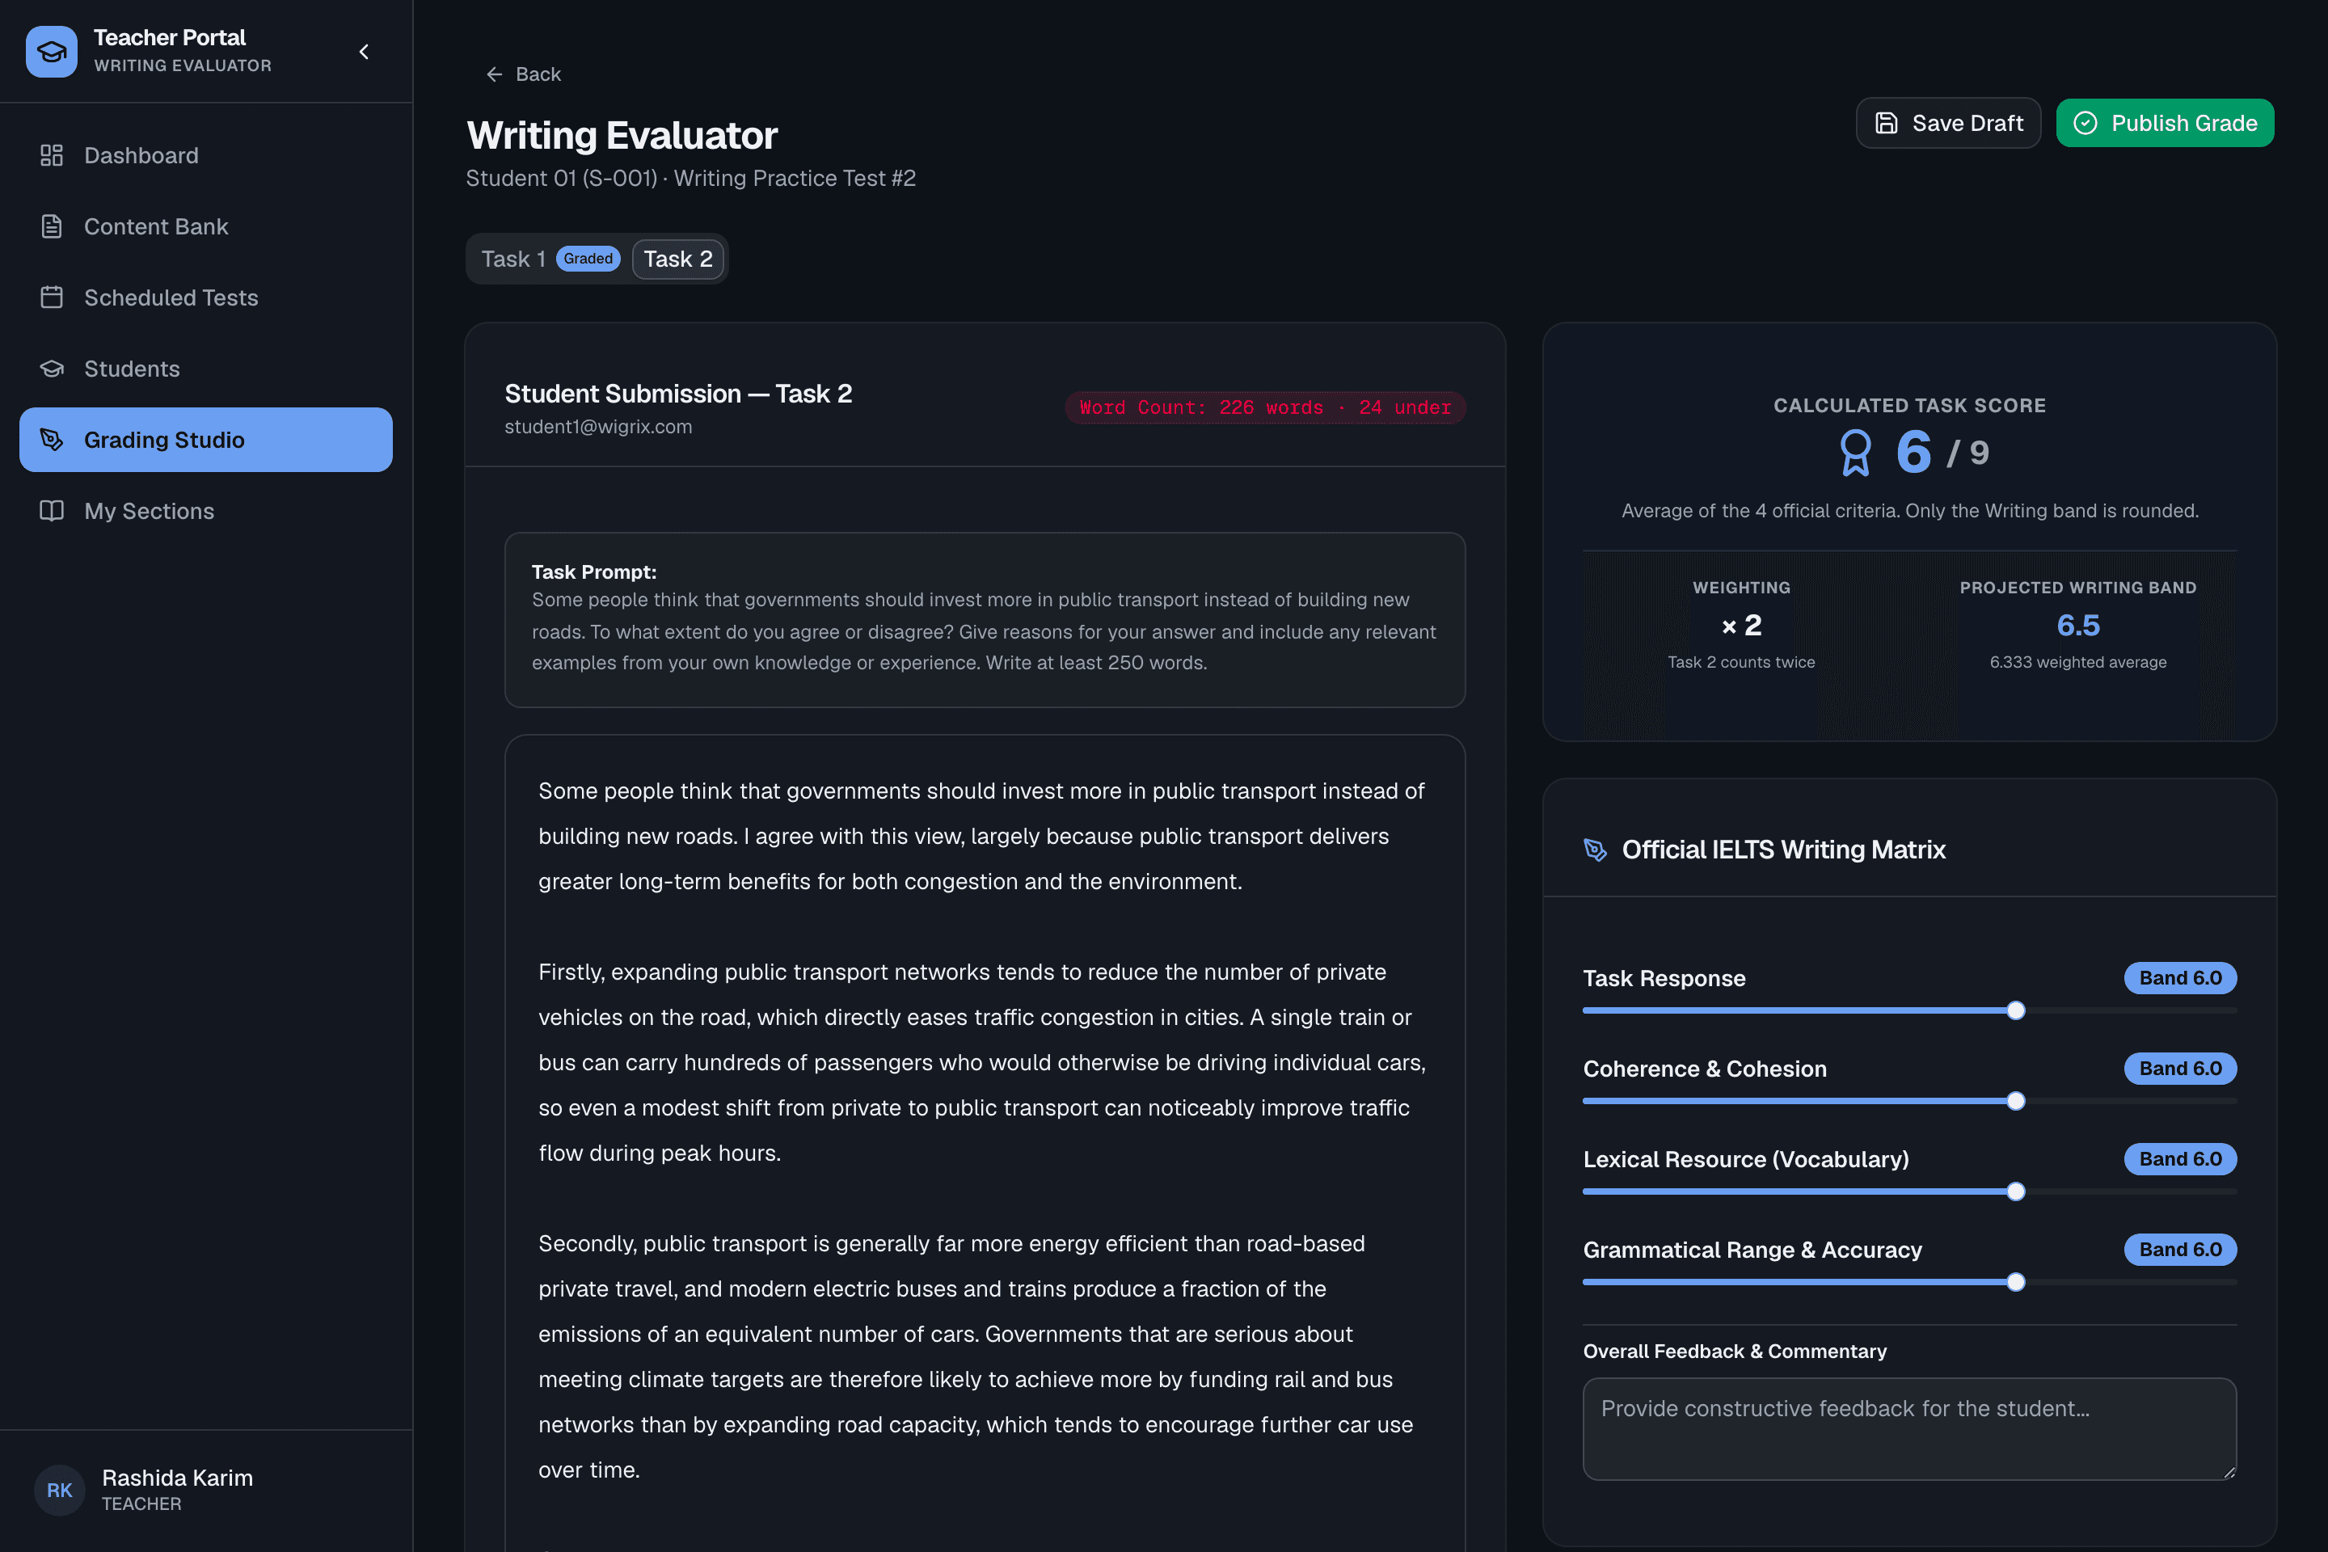Click the × 2 weighting value
This screenshot has width=2328, height=1552.
(1741, 625)
